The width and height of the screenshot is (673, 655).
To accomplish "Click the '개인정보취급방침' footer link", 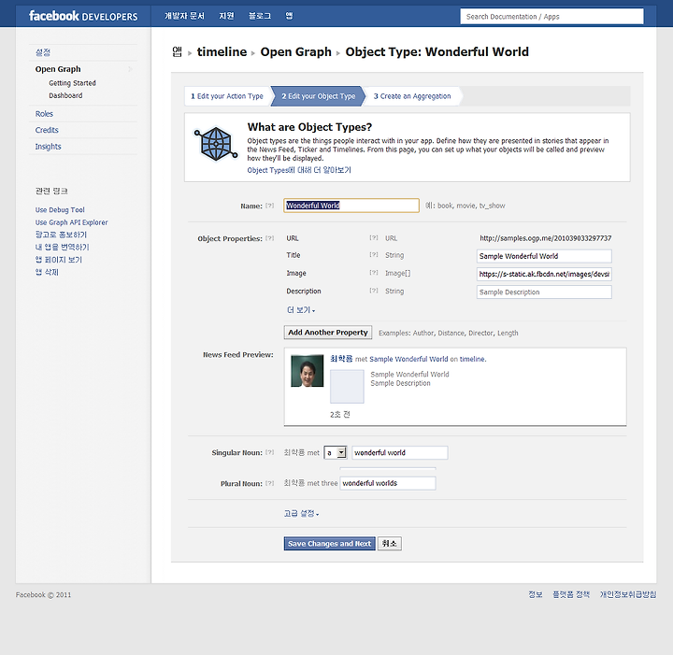I will point(628,594).
